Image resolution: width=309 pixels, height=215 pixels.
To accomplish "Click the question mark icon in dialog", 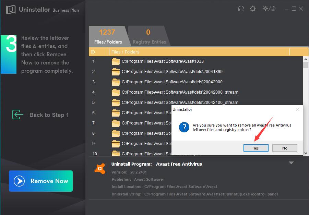I will 184,127.
